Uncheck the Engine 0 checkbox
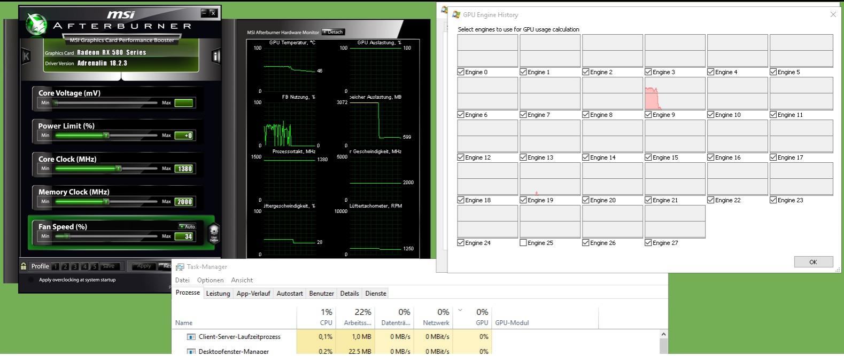This screenshot has width=844, height=356. coord(461,72)
